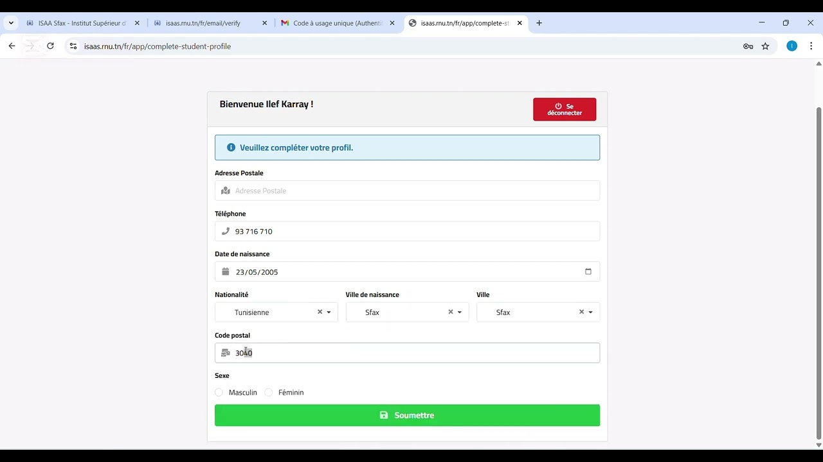The image size is (823, 462).
Task: Open the saved password key icon
Action: point(748,46)
